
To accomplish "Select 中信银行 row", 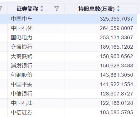I will [68, 94].
